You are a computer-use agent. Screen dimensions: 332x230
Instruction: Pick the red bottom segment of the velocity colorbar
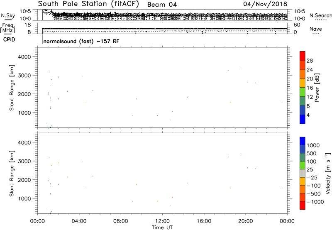303,206
